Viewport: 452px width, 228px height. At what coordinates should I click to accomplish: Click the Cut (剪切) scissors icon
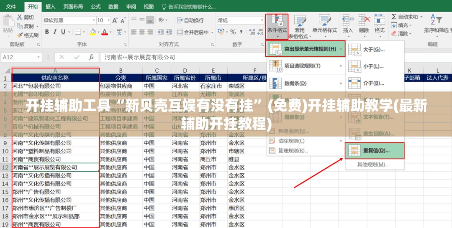[20, 18]
